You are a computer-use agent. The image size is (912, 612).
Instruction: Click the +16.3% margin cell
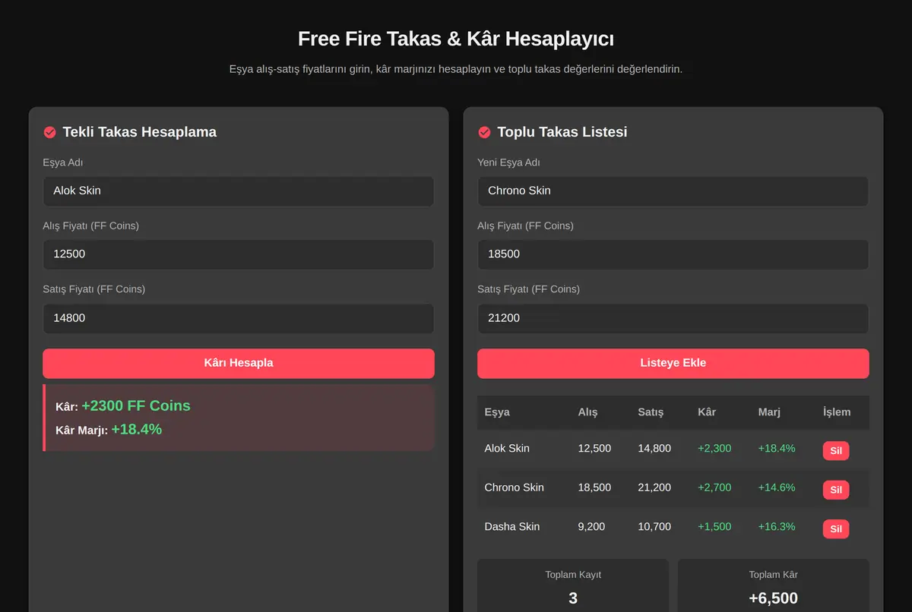(777, 527)
